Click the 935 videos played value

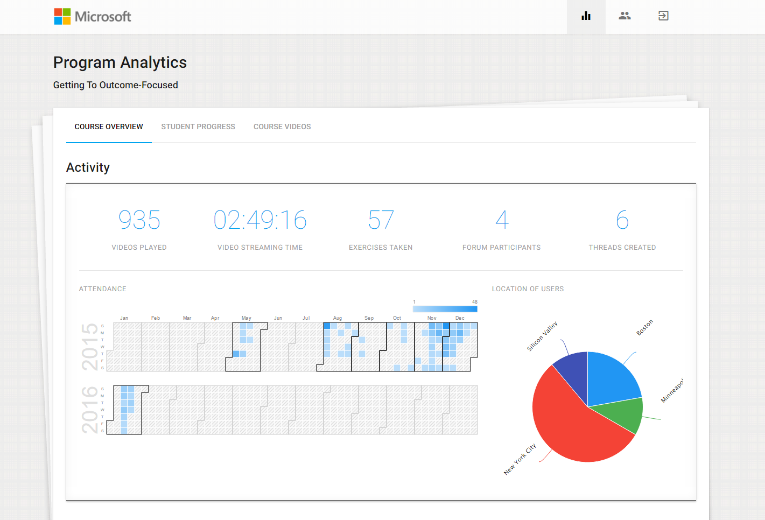point(139,220)
